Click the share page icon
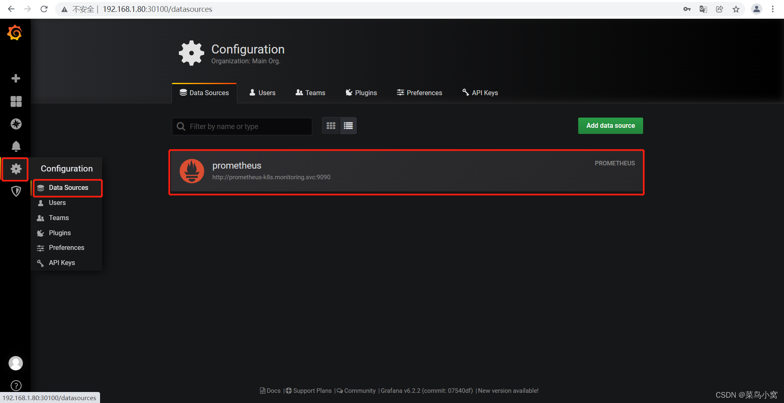The width and height of the screenshot is (784, 403). 719,9
